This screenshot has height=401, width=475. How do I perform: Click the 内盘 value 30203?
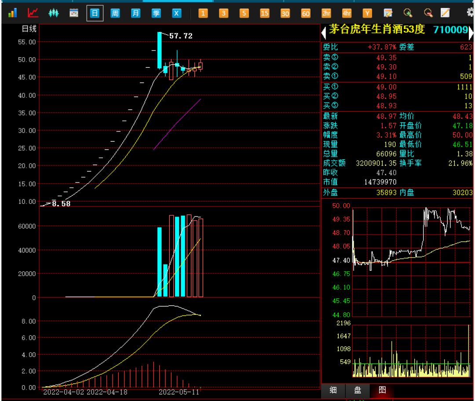(x=462, y=193)
